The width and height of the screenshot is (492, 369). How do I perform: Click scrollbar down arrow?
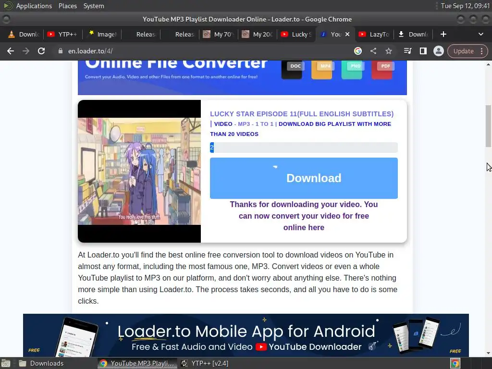point(488,353)
